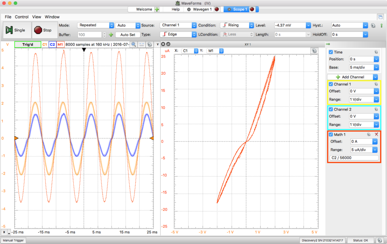
Task: Click the Single acquisition button
Action: 16,30
